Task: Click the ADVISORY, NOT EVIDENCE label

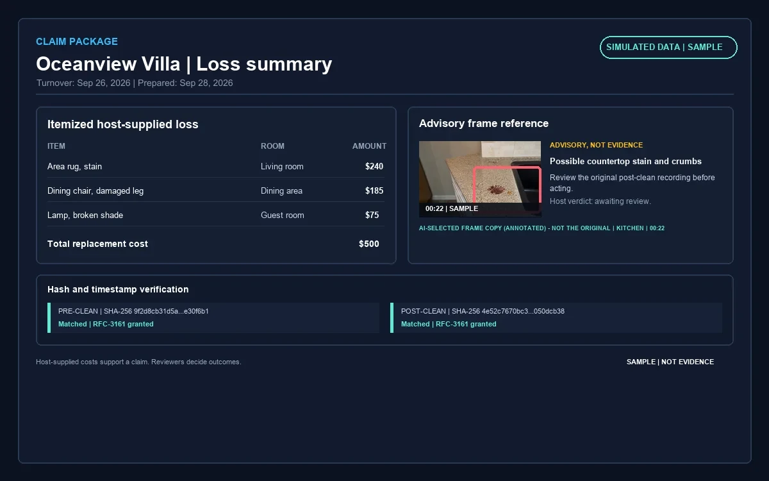Action: click(x=596, y=145)
